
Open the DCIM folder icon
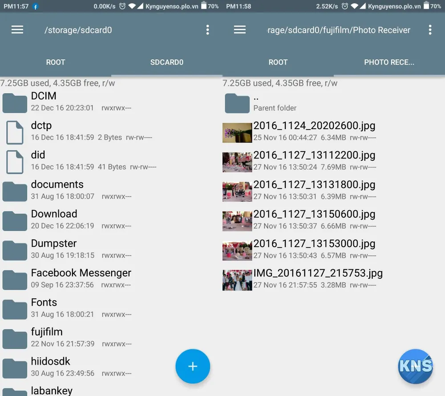point(15,102)
